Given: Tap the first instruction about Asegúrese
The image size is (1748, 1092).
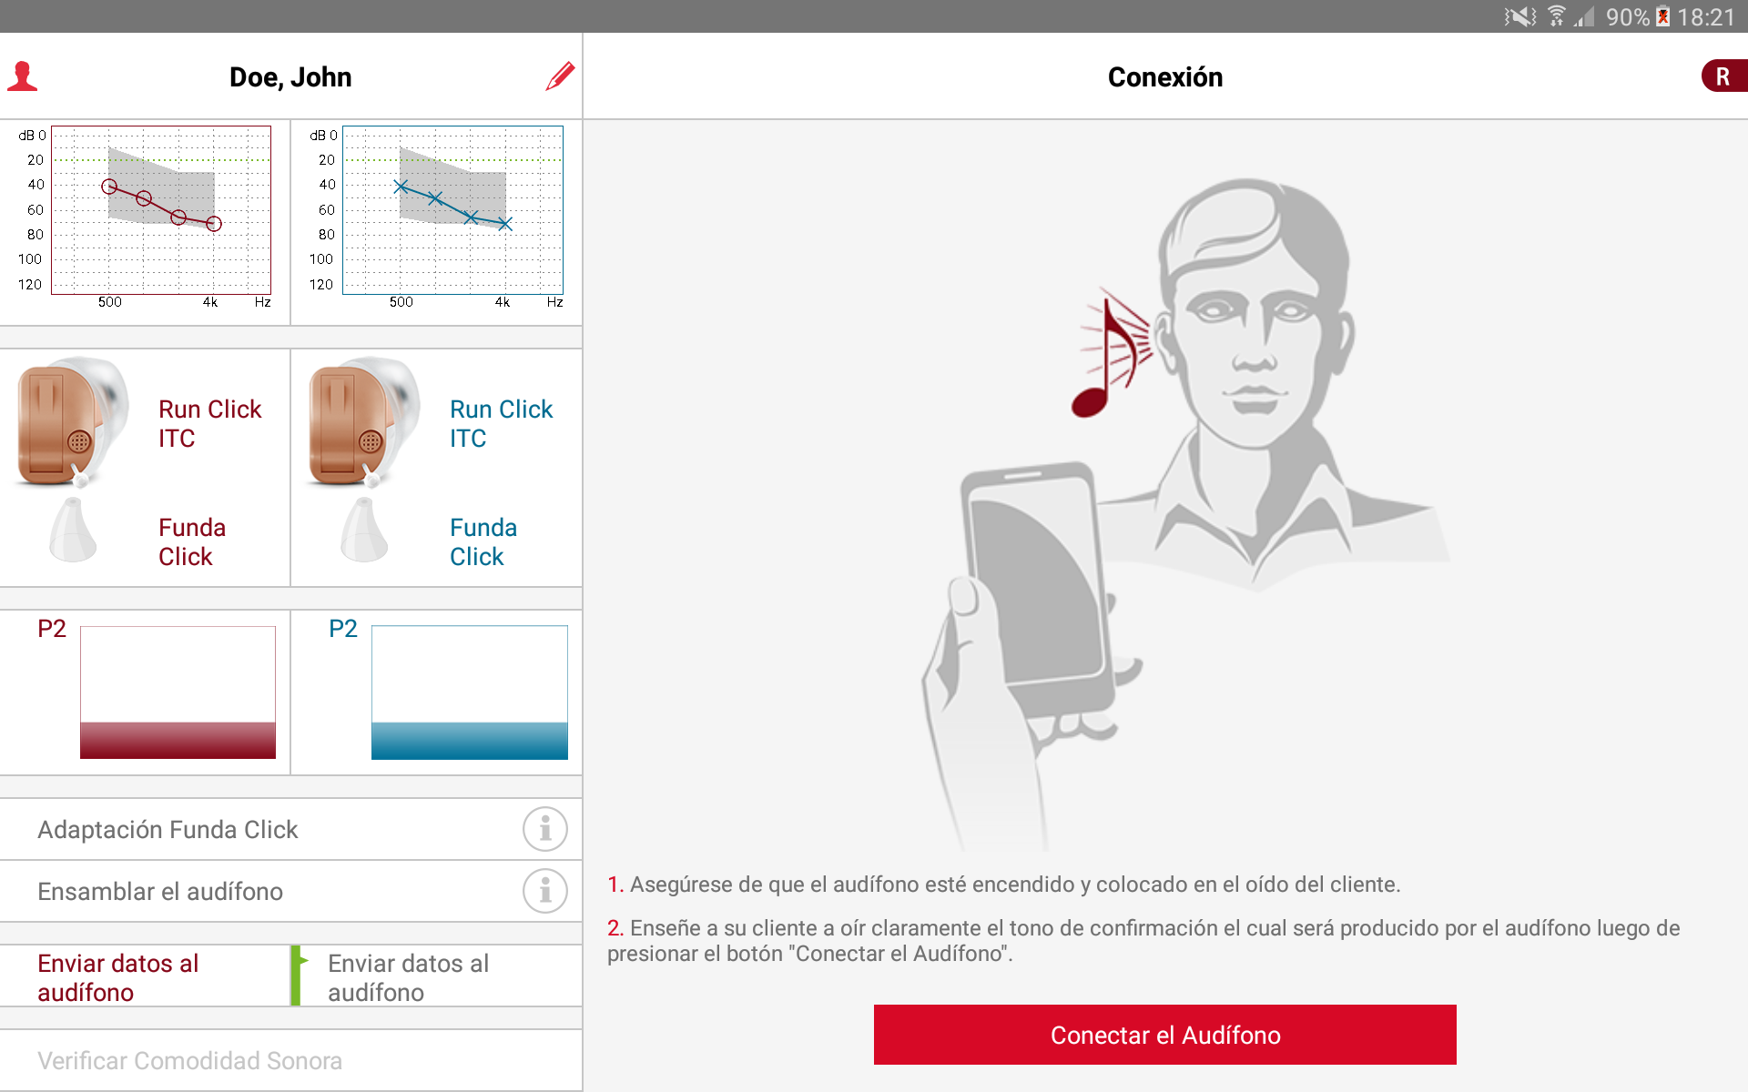Looking at the screenshot, I should click(x=1003, y=885).
